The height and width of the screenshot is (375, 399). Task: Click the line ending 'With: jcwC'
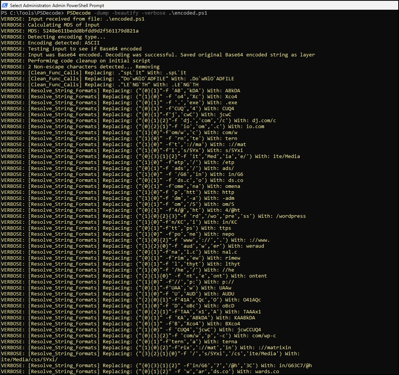coord(116,115)
